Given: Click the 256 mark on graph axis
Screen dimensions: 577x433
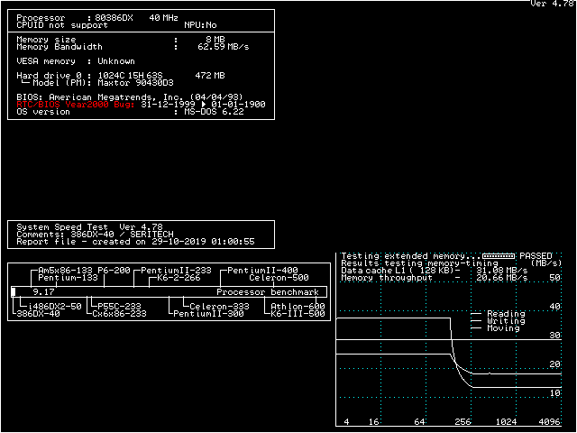Looking at the screenshot, I should tap(463, 422).
